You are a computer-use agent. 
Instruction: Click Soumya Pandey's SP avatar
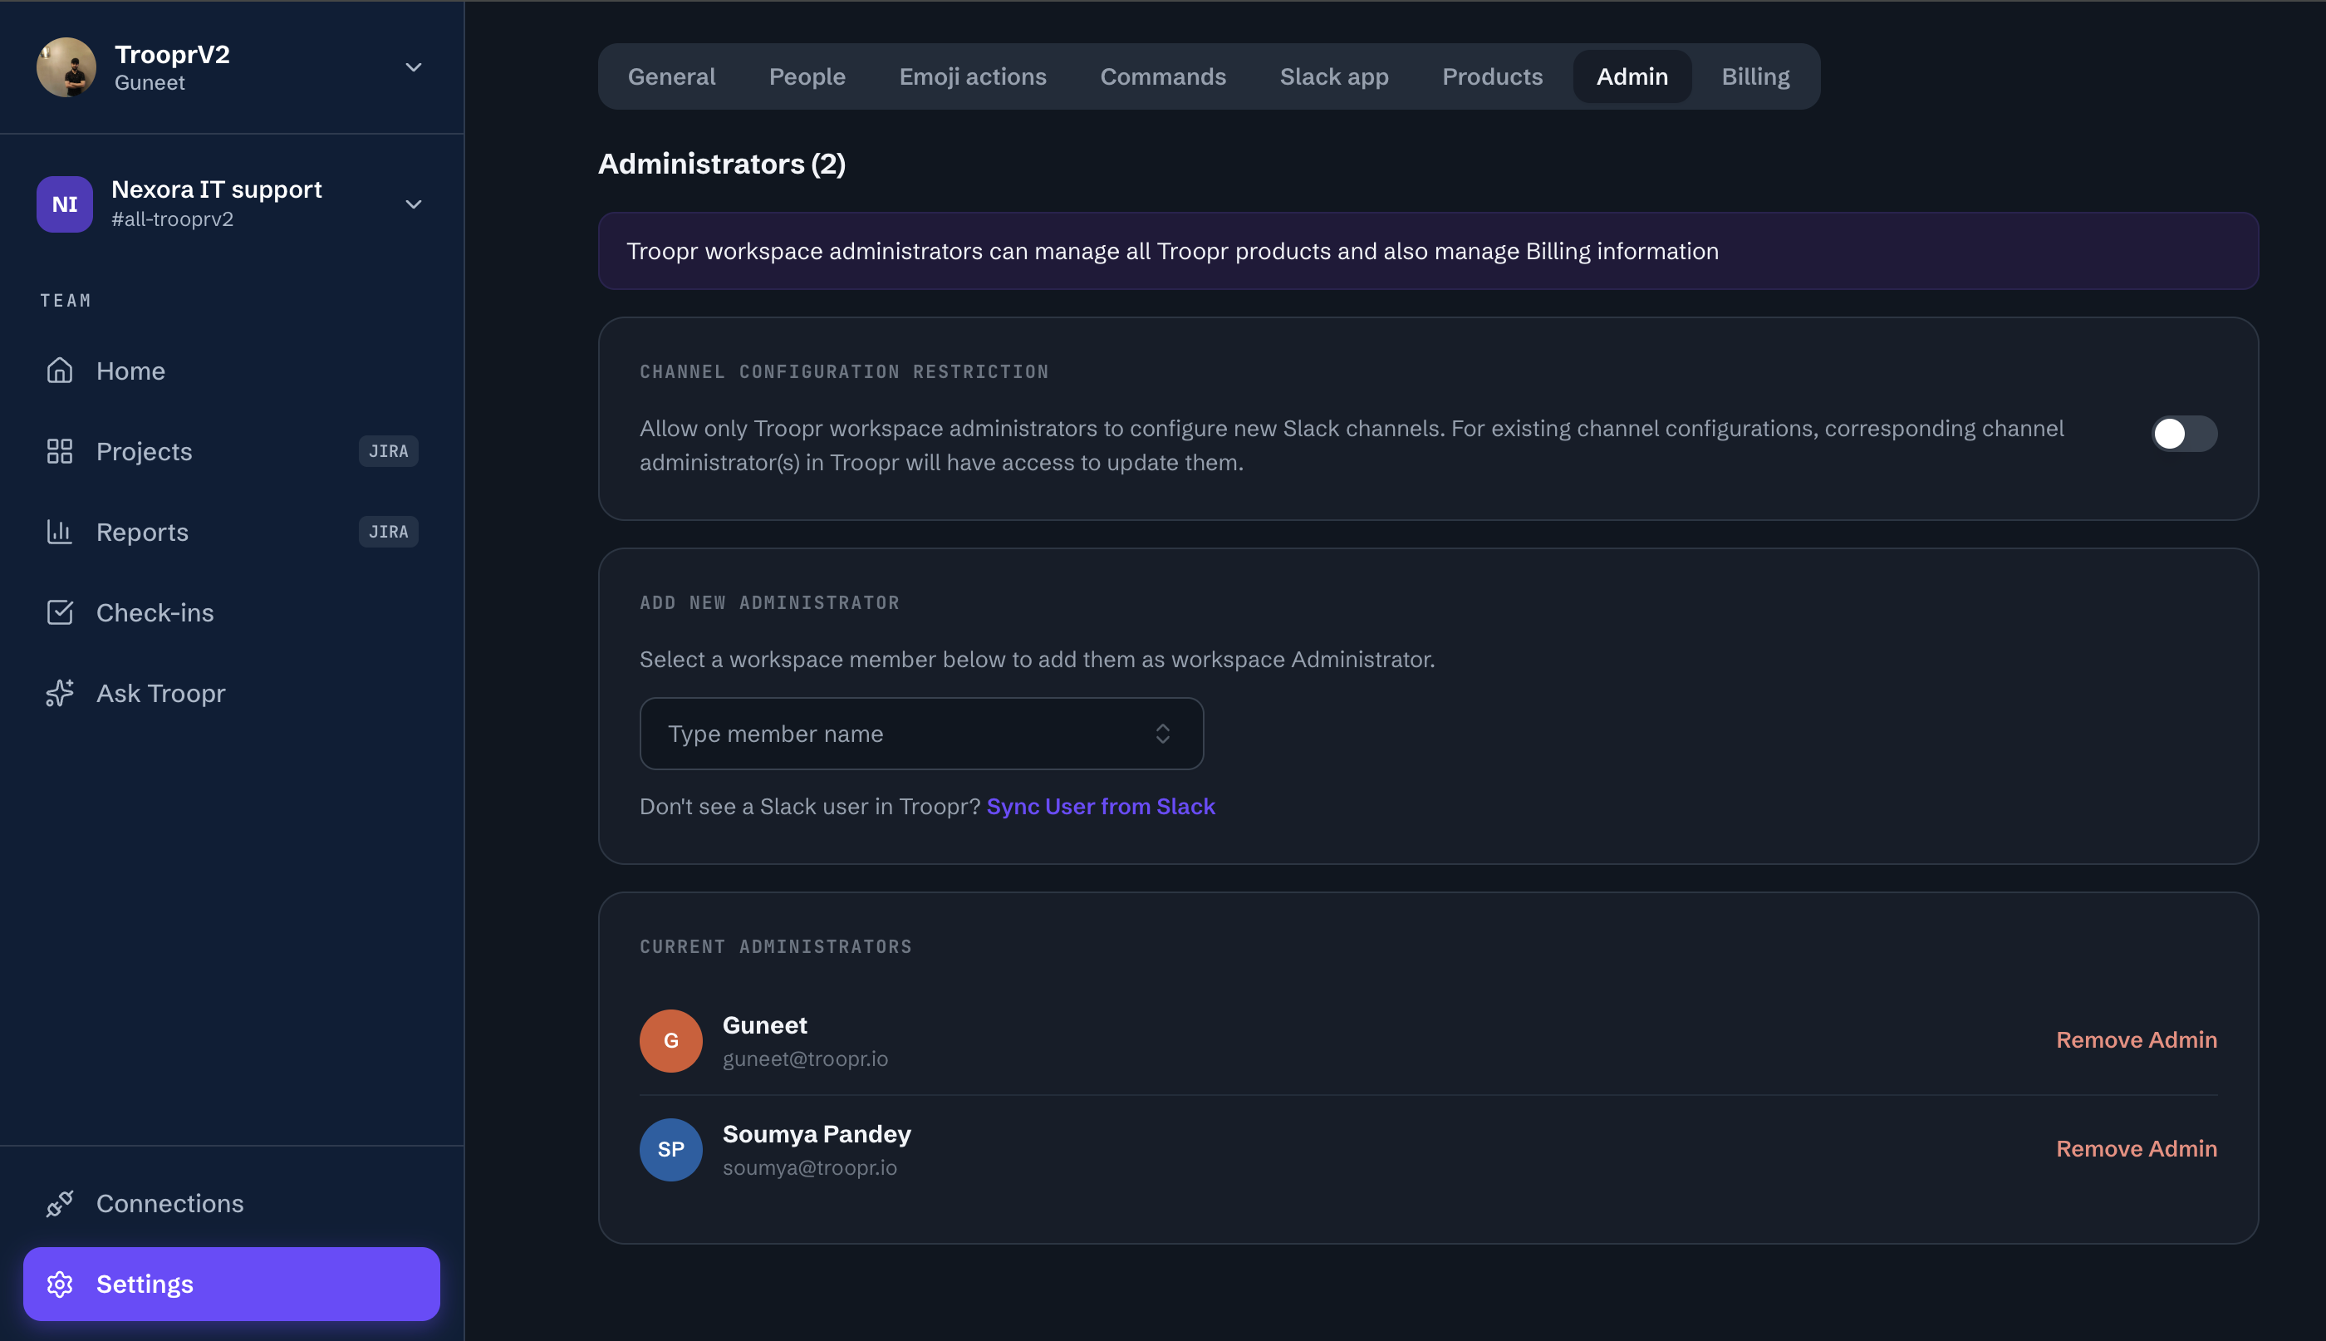click(670, 1149)
